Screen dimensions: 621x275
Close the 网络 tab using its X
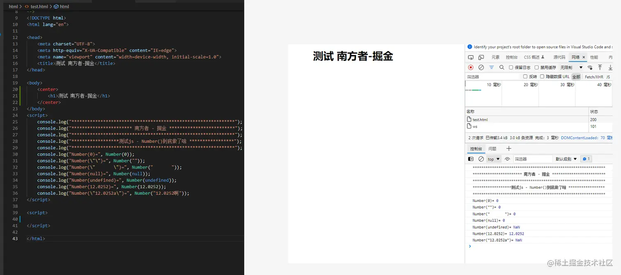(x=584, y=57)
